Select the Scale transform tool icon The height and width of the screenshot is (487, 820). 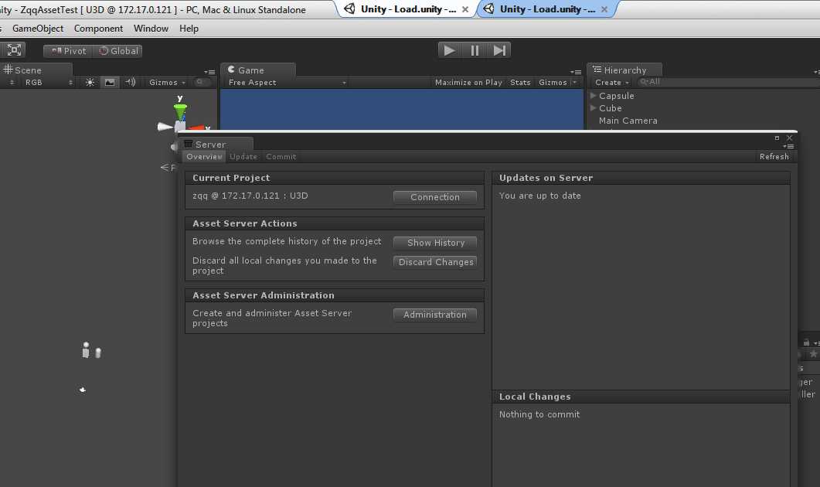point(14,49)
